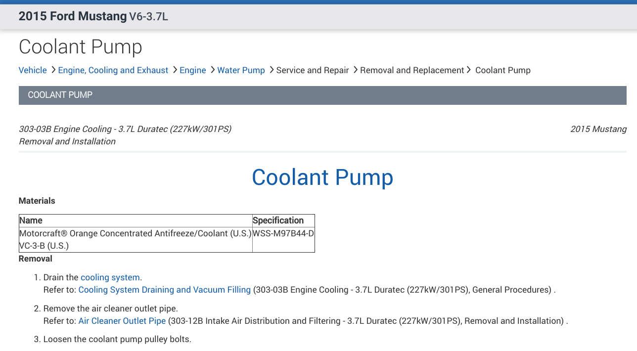Image resolution: width=637 pixels, height=351 pixels.
Task: Click the chevron after Service and Repair
Action: (355, 70)
